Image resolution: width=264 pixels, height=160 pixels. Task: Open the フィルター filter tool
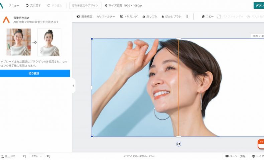point(106,16)
